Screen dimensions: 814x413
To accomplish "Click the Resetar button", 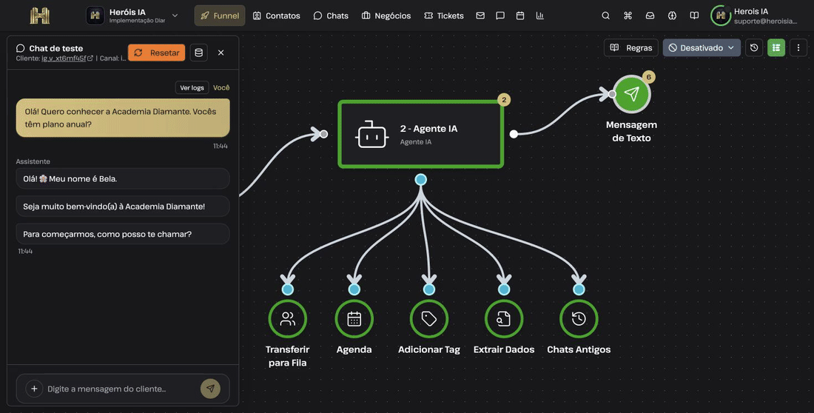I will [156, 53].
